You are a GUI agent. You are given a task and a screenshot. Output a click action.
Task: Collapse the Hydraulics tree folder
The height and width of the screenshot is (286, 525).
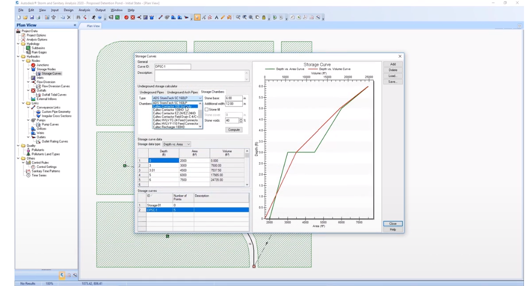18,56
